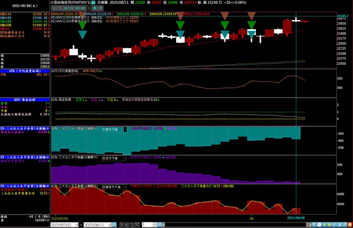Viewport: 353px width, 228px height.
Task: Switch to the 15-minute timeframe
Action: click(72, 8)
